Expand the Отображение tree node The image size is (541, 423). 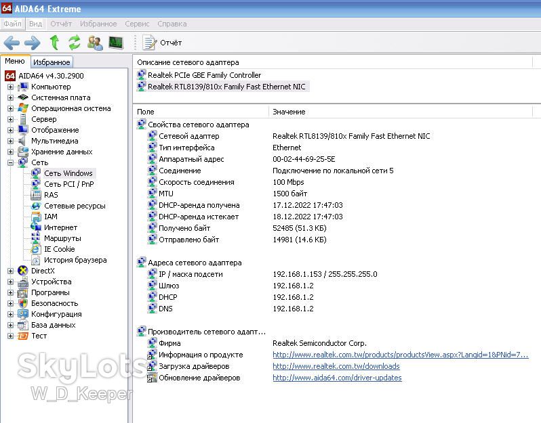coord(10,130)
